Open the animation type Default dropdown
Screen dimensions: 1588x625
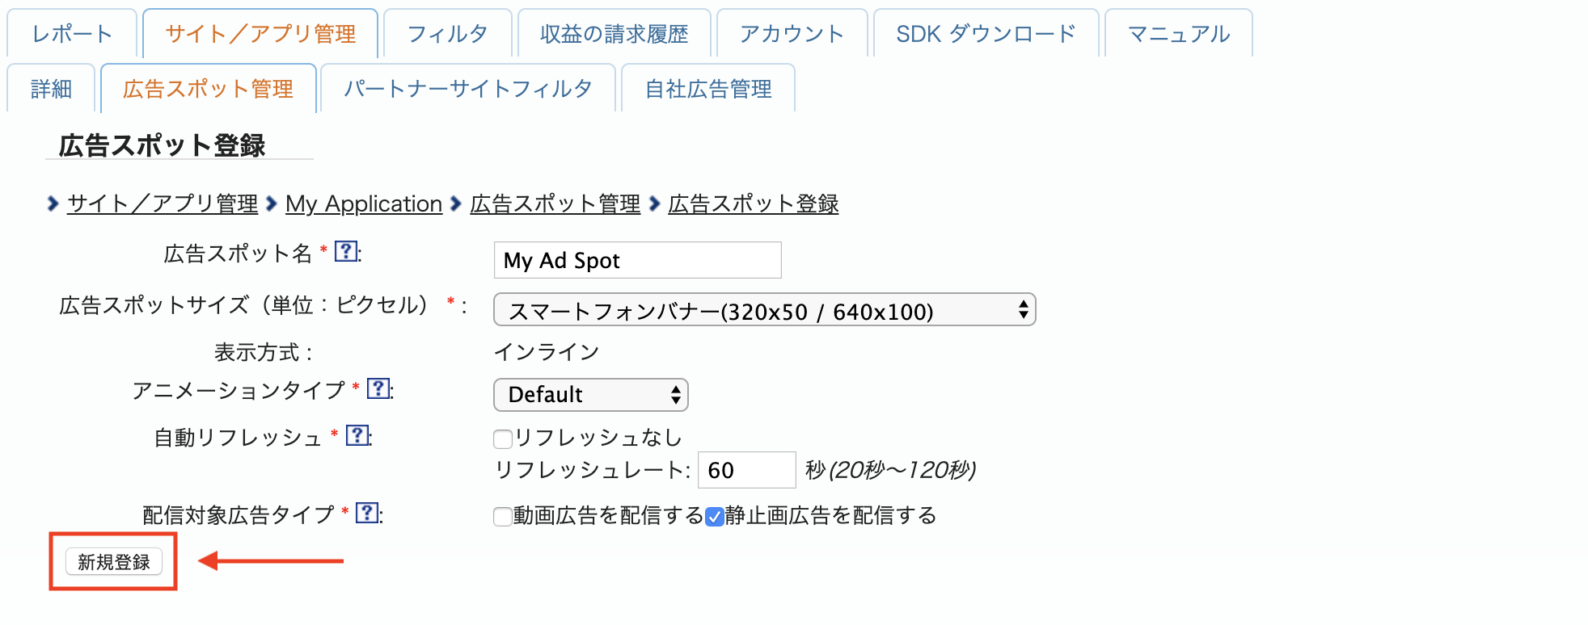coord(590,395)
